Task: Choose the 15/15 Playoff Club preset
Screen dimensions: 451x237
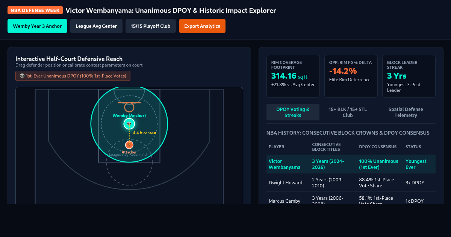Action: click(x=150, y=26)
